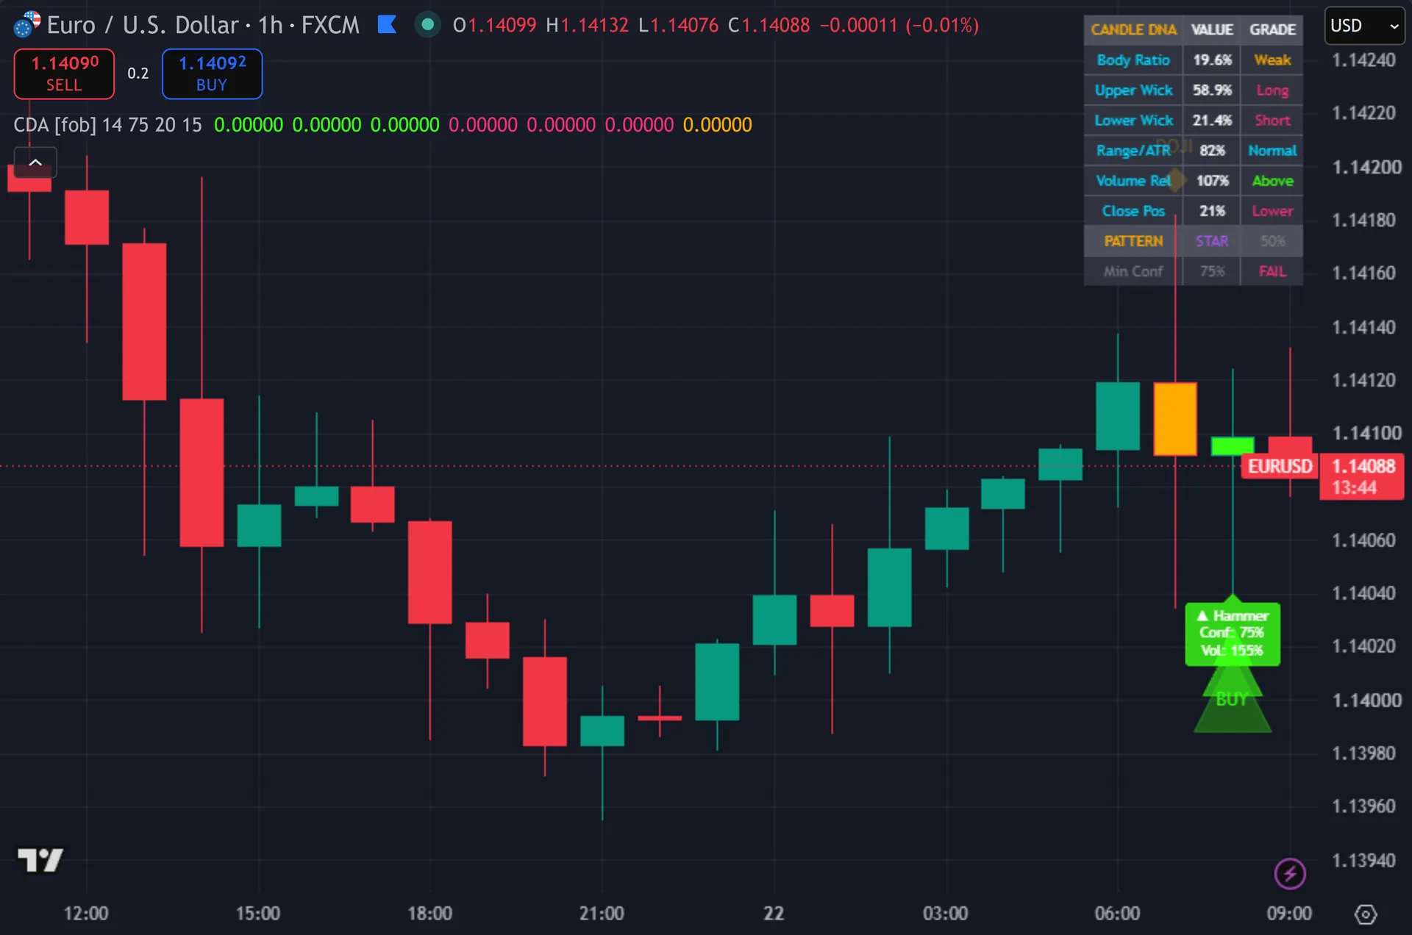The image size is (1412, 935).
Task: Click the blue flag marker beside FXCM
Action: pyautogui.click(x=387, y=25)
